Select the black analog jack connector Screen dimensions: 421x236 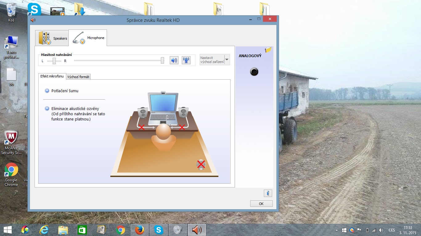pyautogui.click(x=254, y=72)
